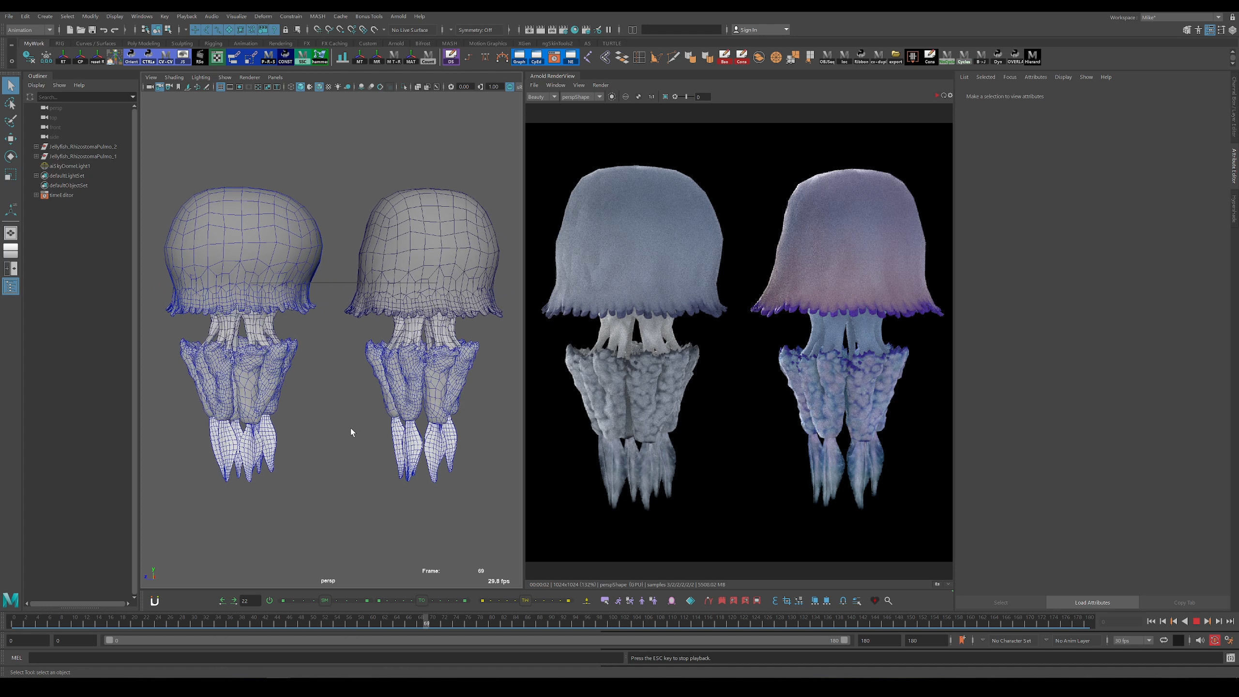Image resolution: width=1239 pixels, height=697 pixels.
Task: Pick the Rotate tool in toolbox
Action: pyautogui.click(x=11, y=156)
